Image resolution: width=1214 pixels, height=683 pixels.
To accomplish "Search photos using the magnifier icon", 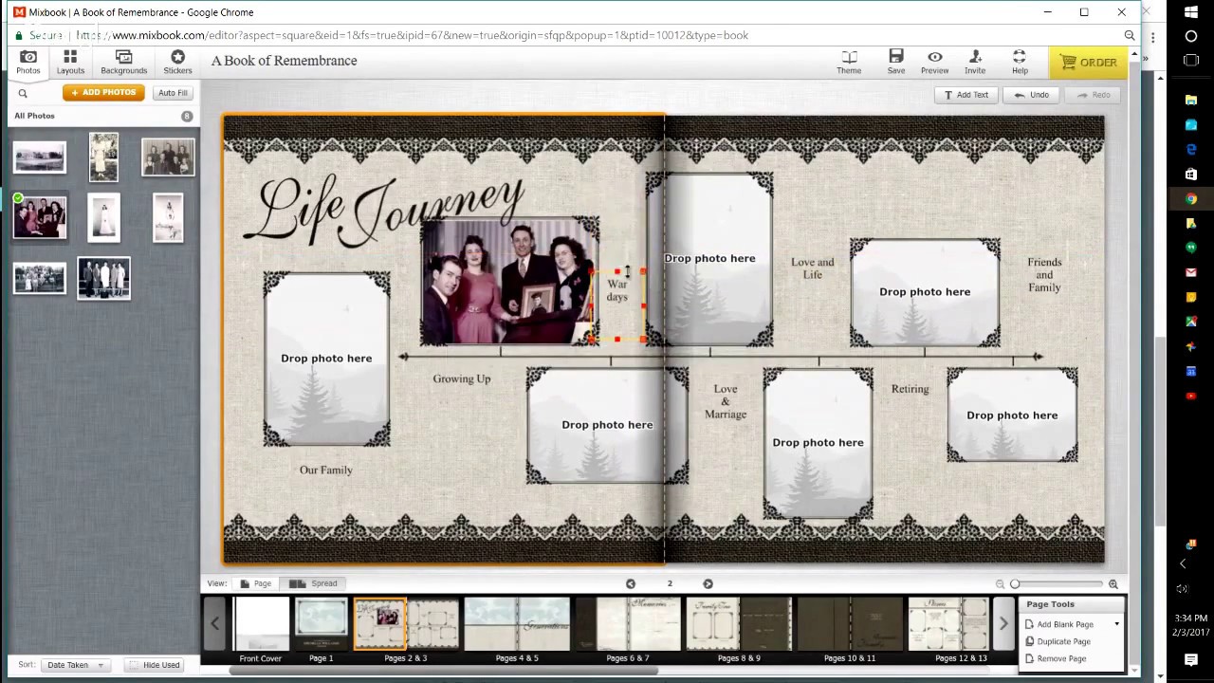I will pos(23,93).
